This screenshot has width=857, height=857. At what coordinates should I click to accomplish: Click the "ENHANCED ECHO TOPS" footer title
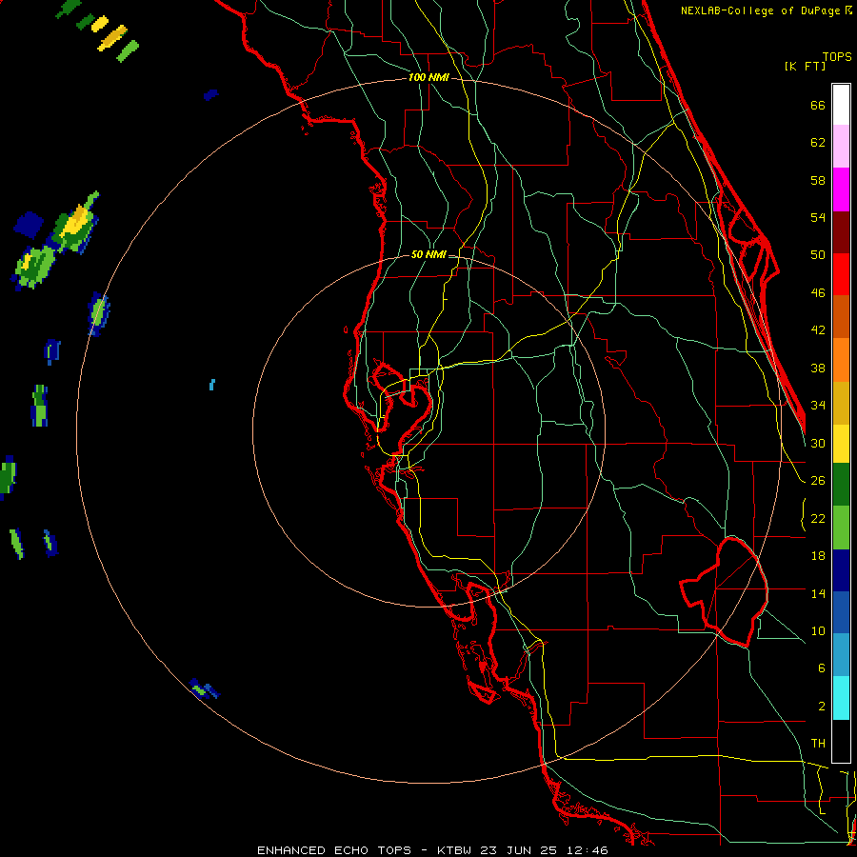point(334,850)
